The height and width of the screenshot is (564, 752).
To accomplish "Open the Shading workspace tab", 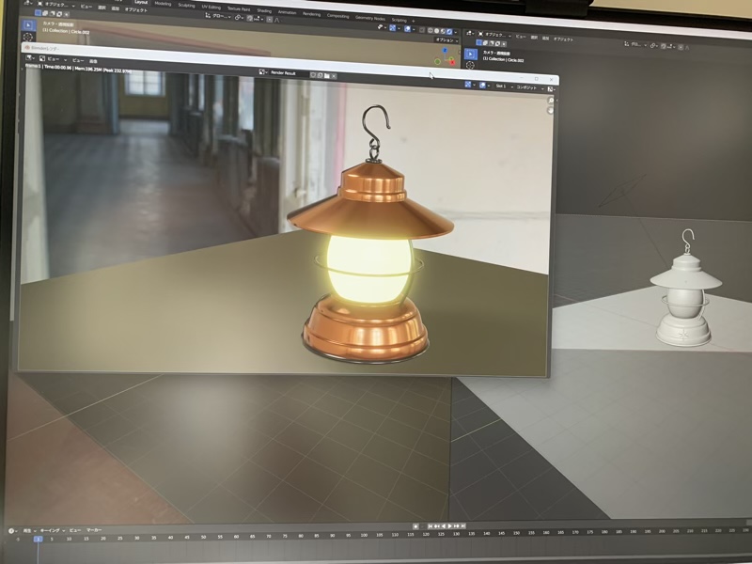I will tap(264, 11).
